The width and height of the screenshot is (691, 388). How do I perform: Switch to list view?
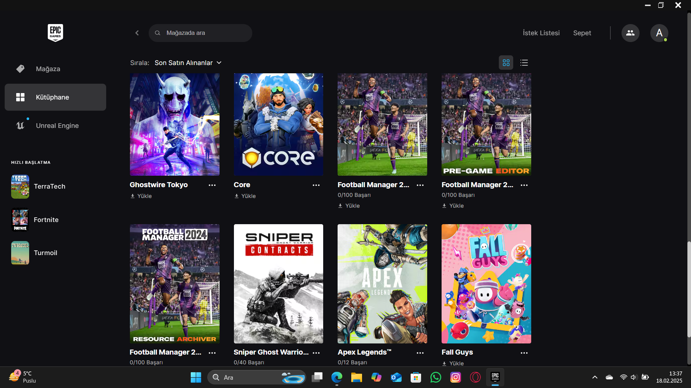click(x=524, y=63)
